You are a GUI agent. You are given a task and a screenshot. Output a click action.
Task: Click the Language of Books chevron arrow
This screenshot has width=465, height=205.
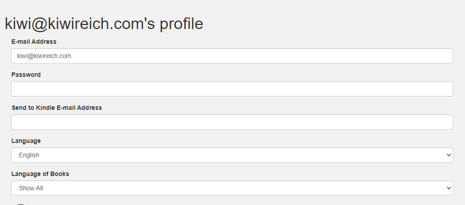point(448,188)
